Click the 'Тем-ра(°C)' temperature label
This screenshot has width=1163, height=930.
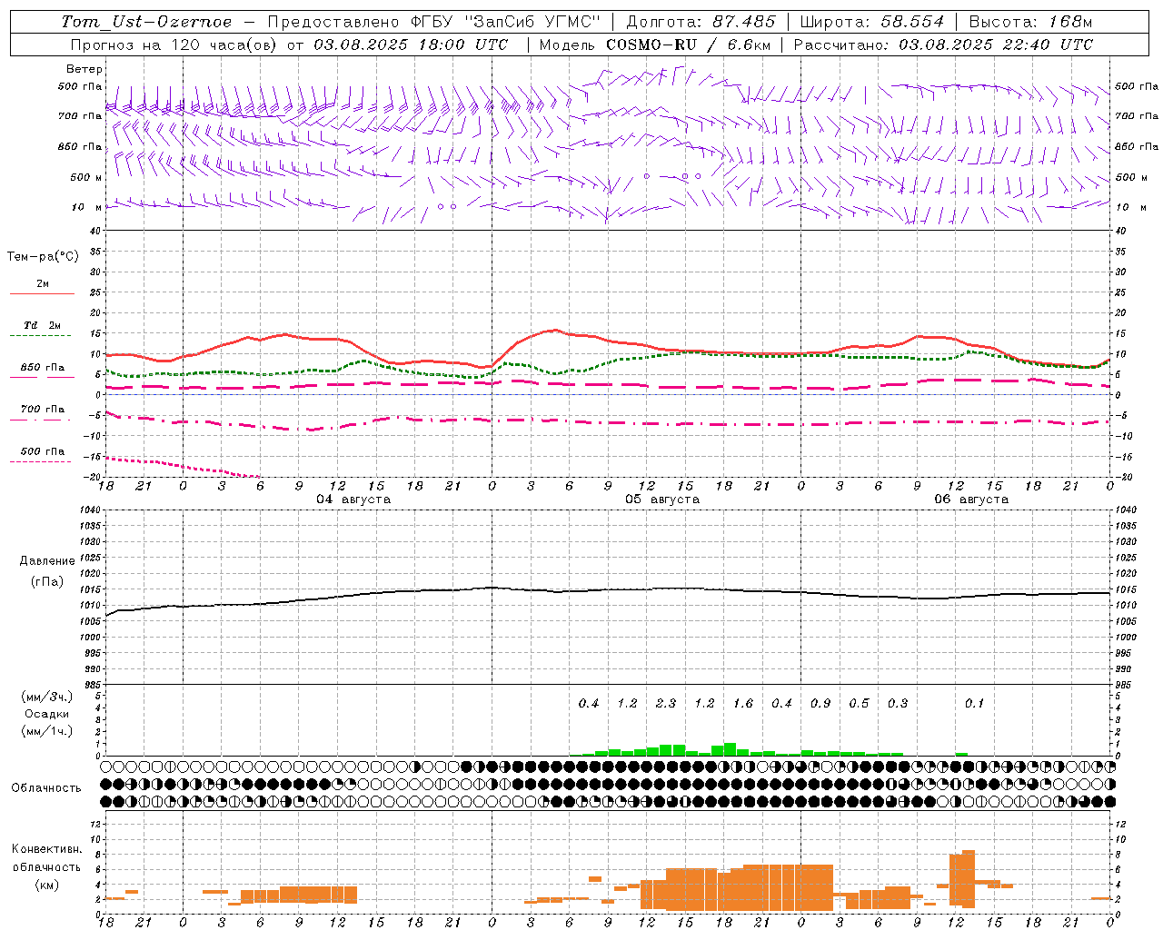click(43, 257)
